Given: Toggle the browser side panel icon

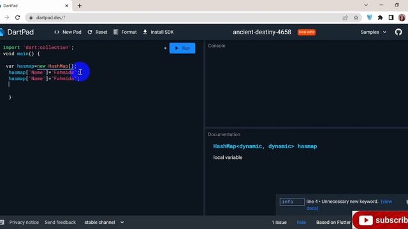Looking at the screenshot, I should click(x=391, y=18).
